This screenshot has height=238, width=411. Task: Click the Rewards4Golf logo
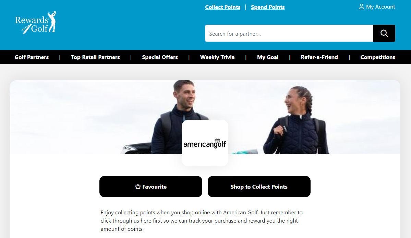pyautogui.click(x=35, y=23)
